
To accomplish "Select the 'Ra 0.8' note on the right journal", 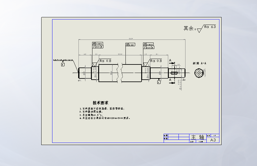I will [x=156, y=61].
